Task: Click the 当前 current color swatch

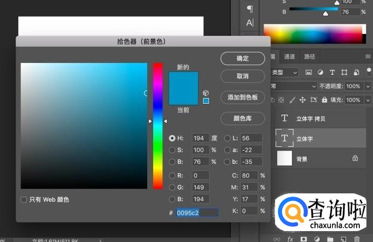Action: pos(183,97)
